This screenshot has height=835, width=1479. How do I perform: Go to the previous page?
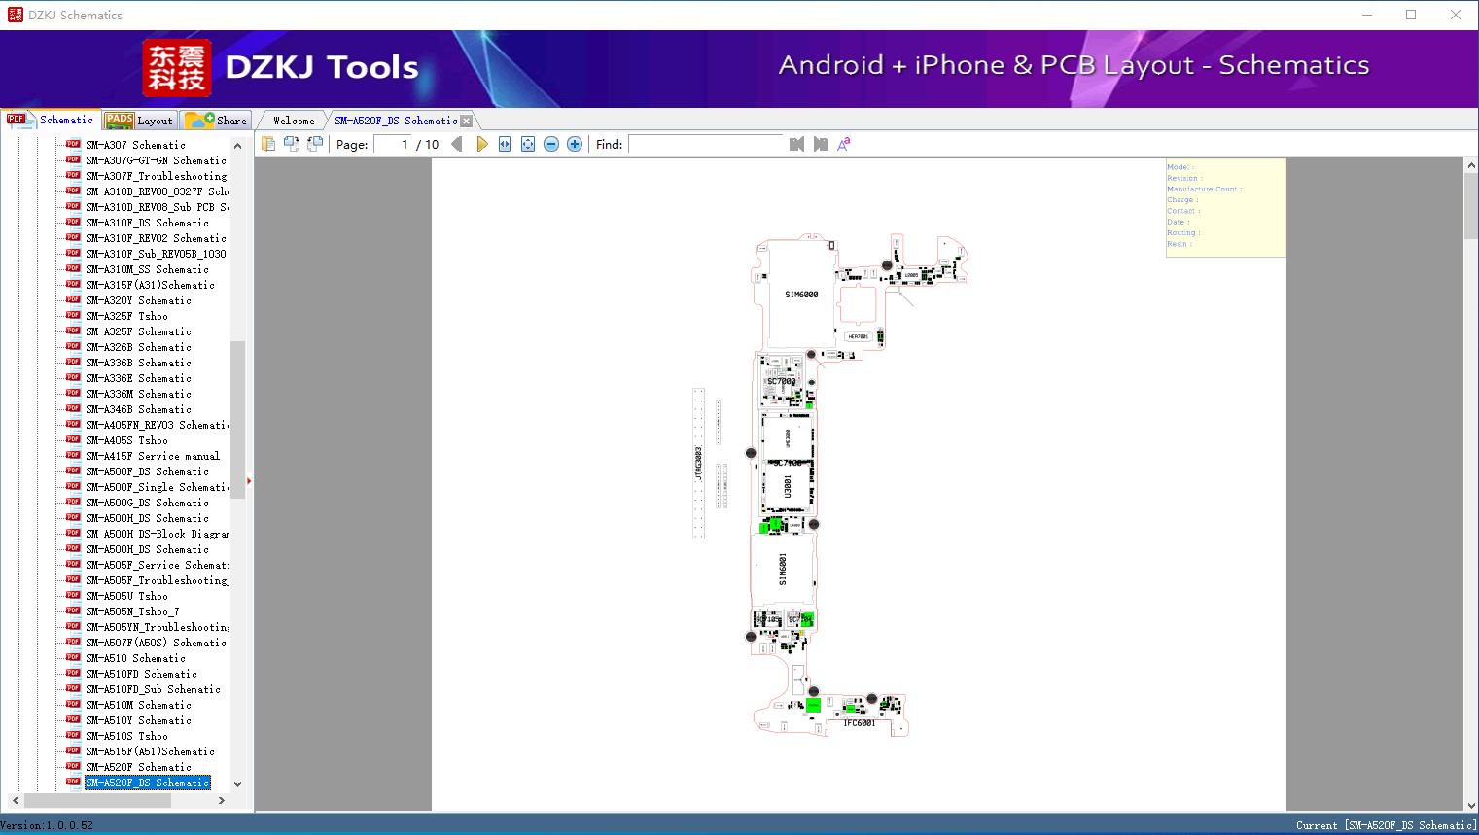(457, 144)
